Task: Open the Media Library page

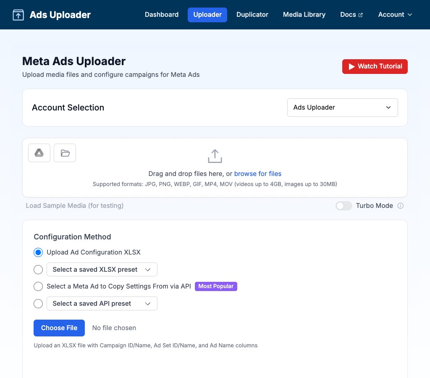Action: coord(304,15)
